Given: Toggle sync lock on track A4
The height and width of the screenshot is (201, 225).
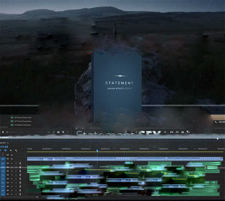Looking at the screenshot, I should coord(8,175).
